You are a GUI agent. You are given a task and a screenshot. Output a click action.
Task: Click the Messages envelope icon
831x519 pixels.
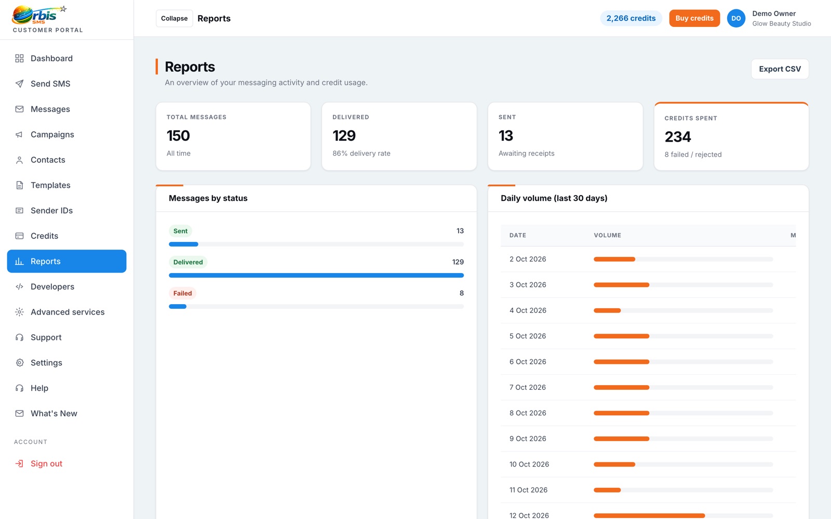coord(19,109)
